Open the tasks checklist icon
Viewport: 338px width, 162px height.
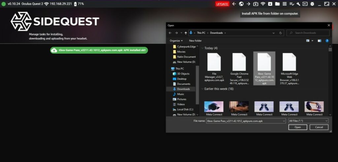291,4
